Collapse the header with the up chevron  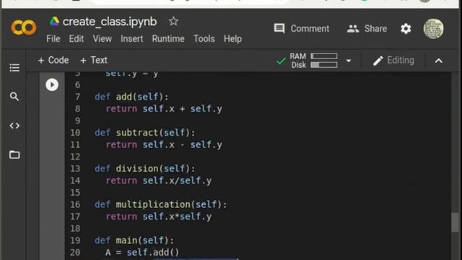(x=438, y=61)
